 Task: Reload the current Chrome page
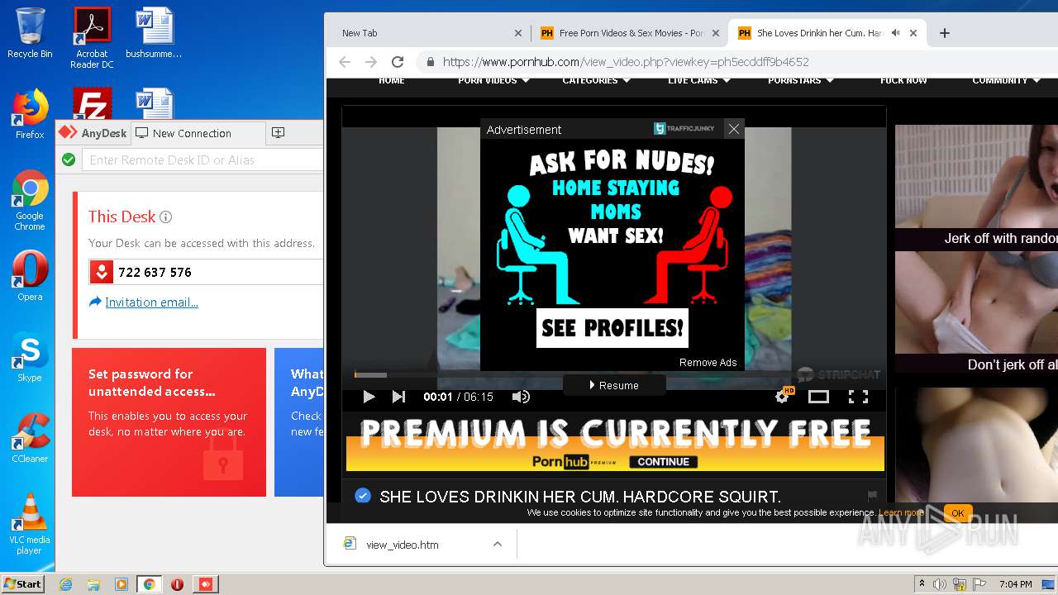click(398, 62)
